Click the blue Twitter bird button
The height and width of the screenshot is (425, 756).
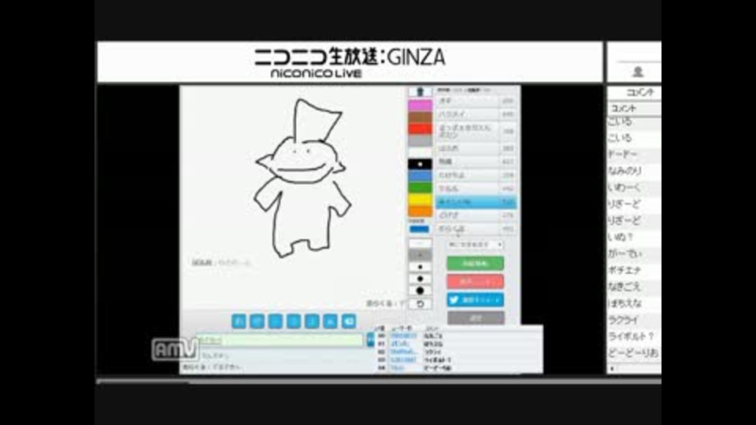pos(476,300)
